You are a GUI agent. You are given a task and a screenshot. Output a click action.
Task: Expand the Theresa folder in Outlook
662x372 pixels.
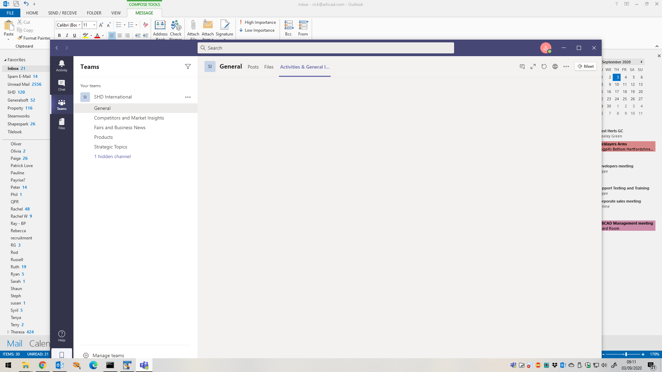(8, 332)
